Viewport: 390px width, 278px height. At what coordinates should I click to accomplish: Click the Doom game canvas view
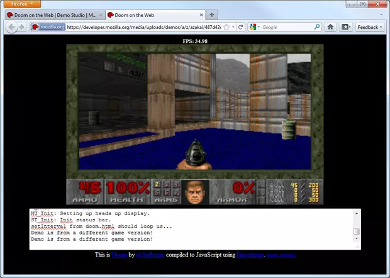point(195,112)
